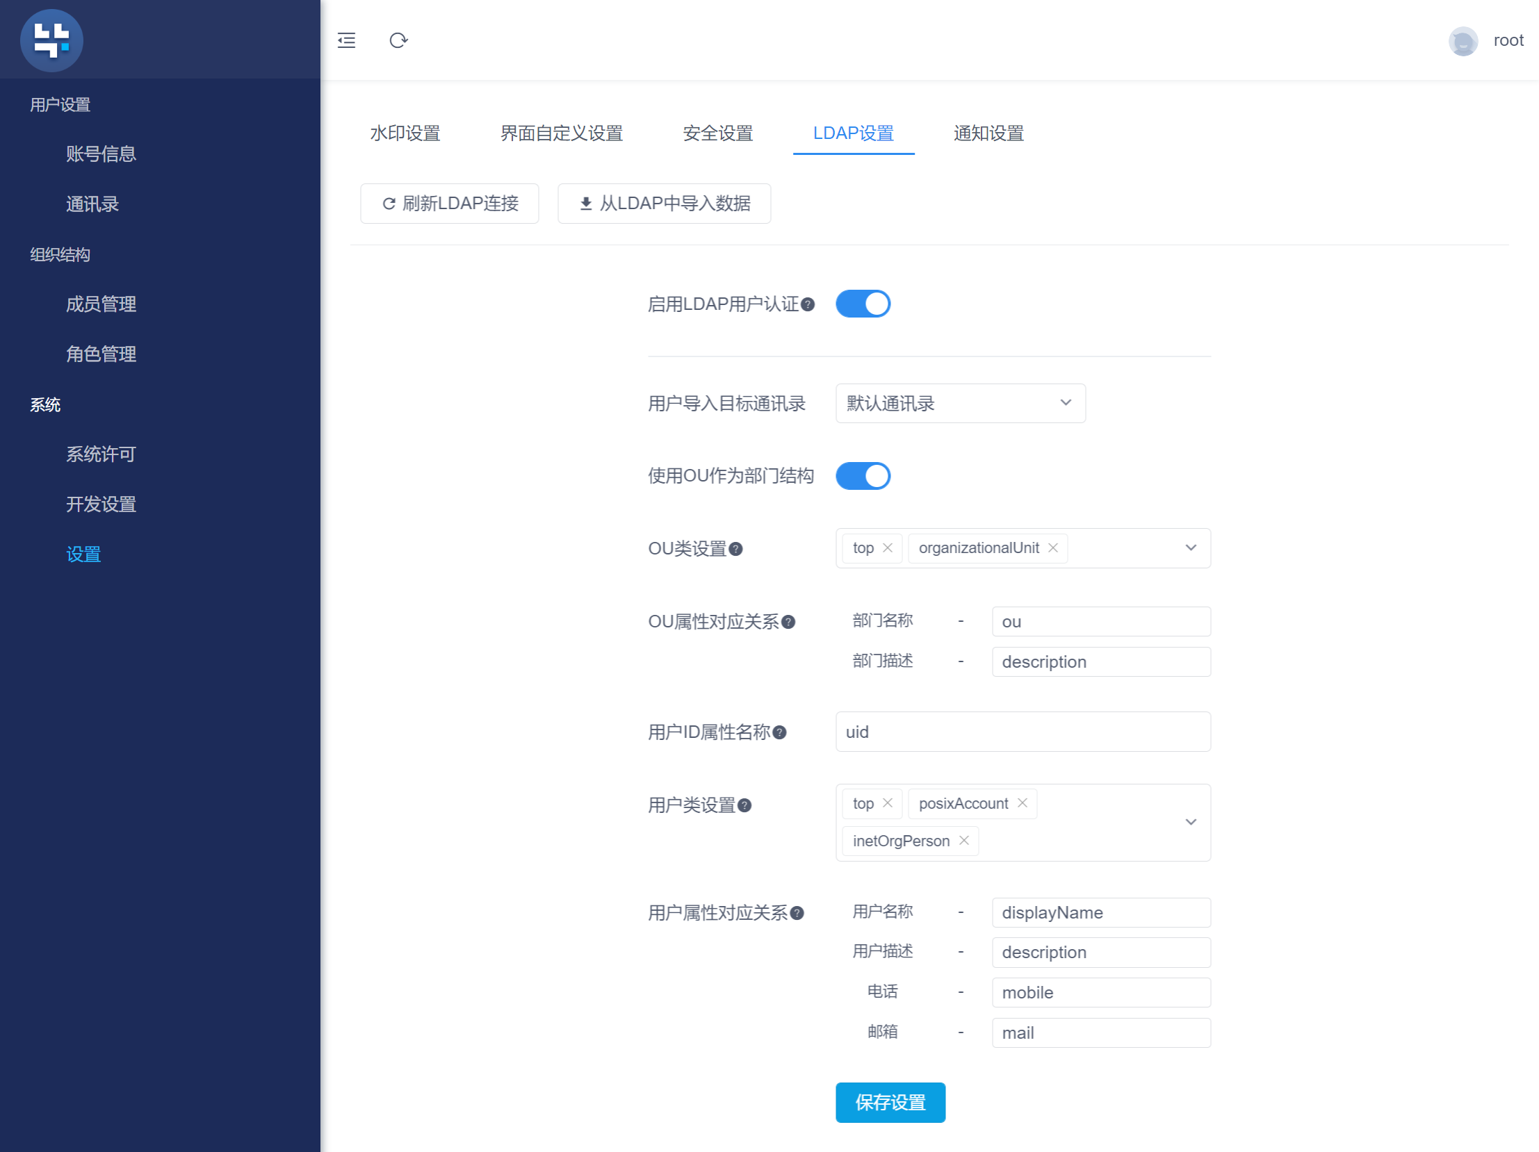This screenshot has width=1539, height=1152.
Task: Click the app logo in sidebar
Action: tap(51, 40)
